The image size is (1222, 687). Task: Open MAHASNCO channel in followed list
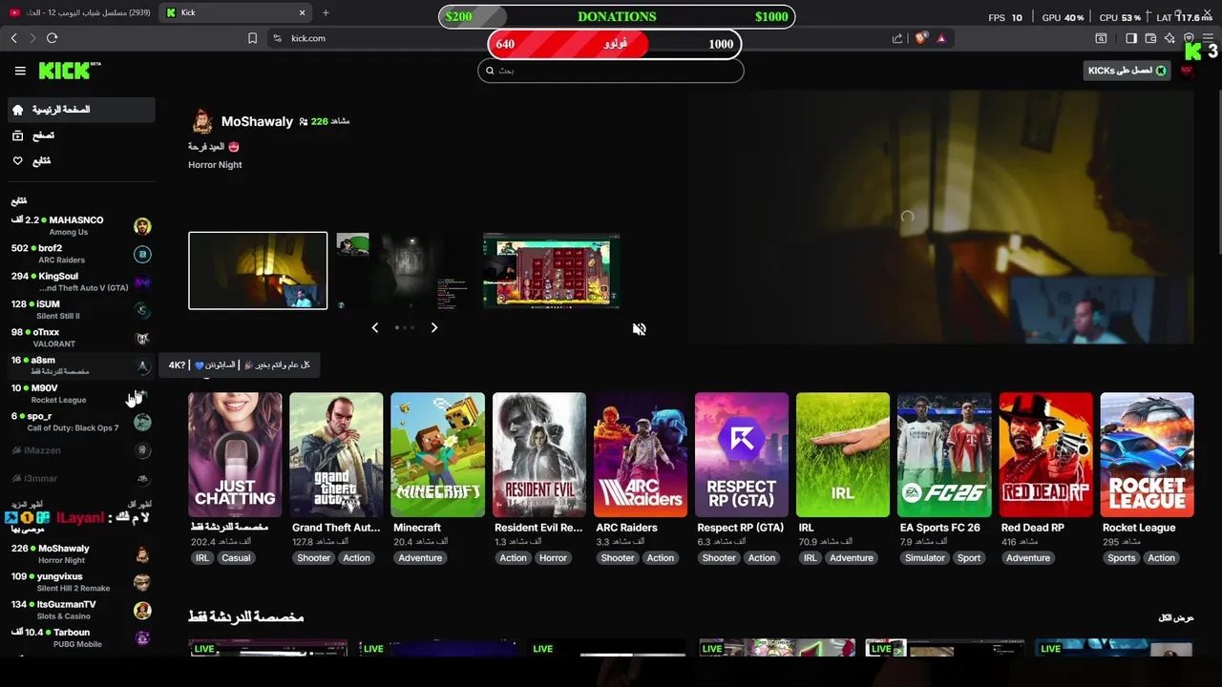pos(80,225)
